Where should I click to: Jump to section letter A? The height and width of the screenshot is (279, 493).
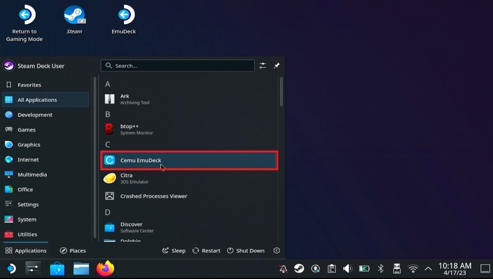click(108, 84)
